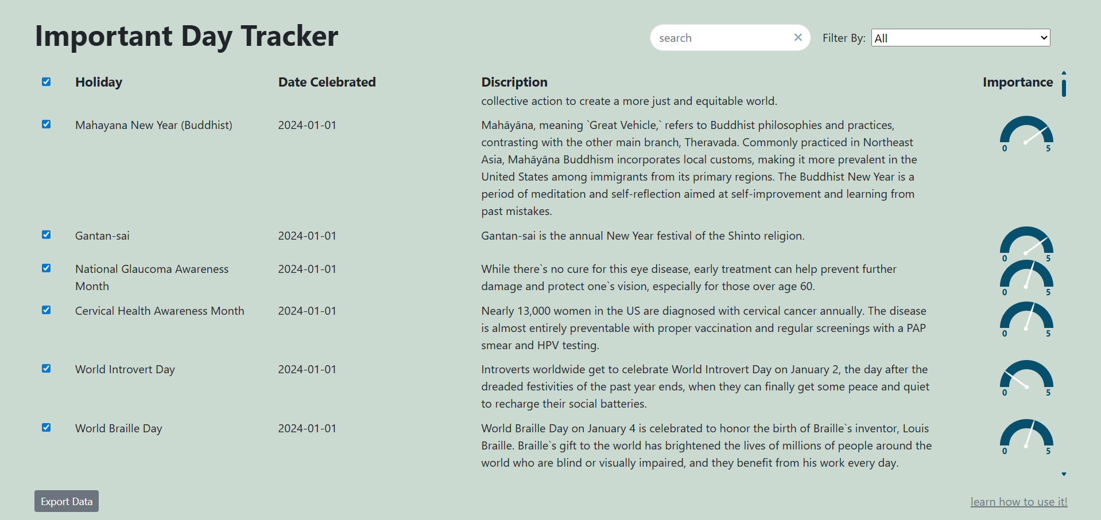This screenshot has width=1101, height=520.
Task: Click the Gantan-sai importance gauge
Action: [1026, 243]
